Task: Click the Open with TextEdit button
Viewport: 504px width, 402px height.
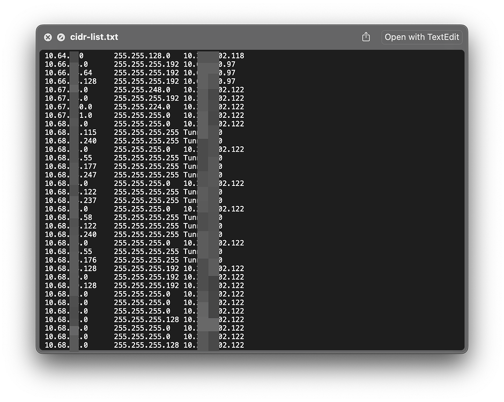Action: coord(422,38)
